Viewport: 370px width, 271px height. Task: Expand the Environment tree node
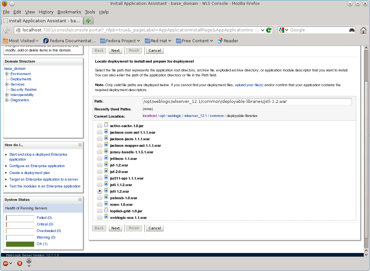pyautogui.click(x=7, y=74)
